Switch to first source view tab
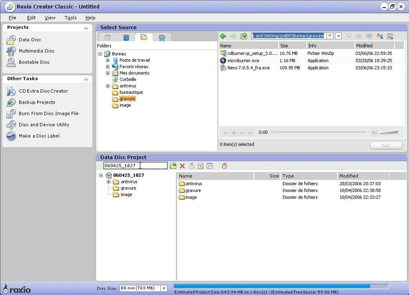This screenshot has height=295, width=409. coord(108,37)
